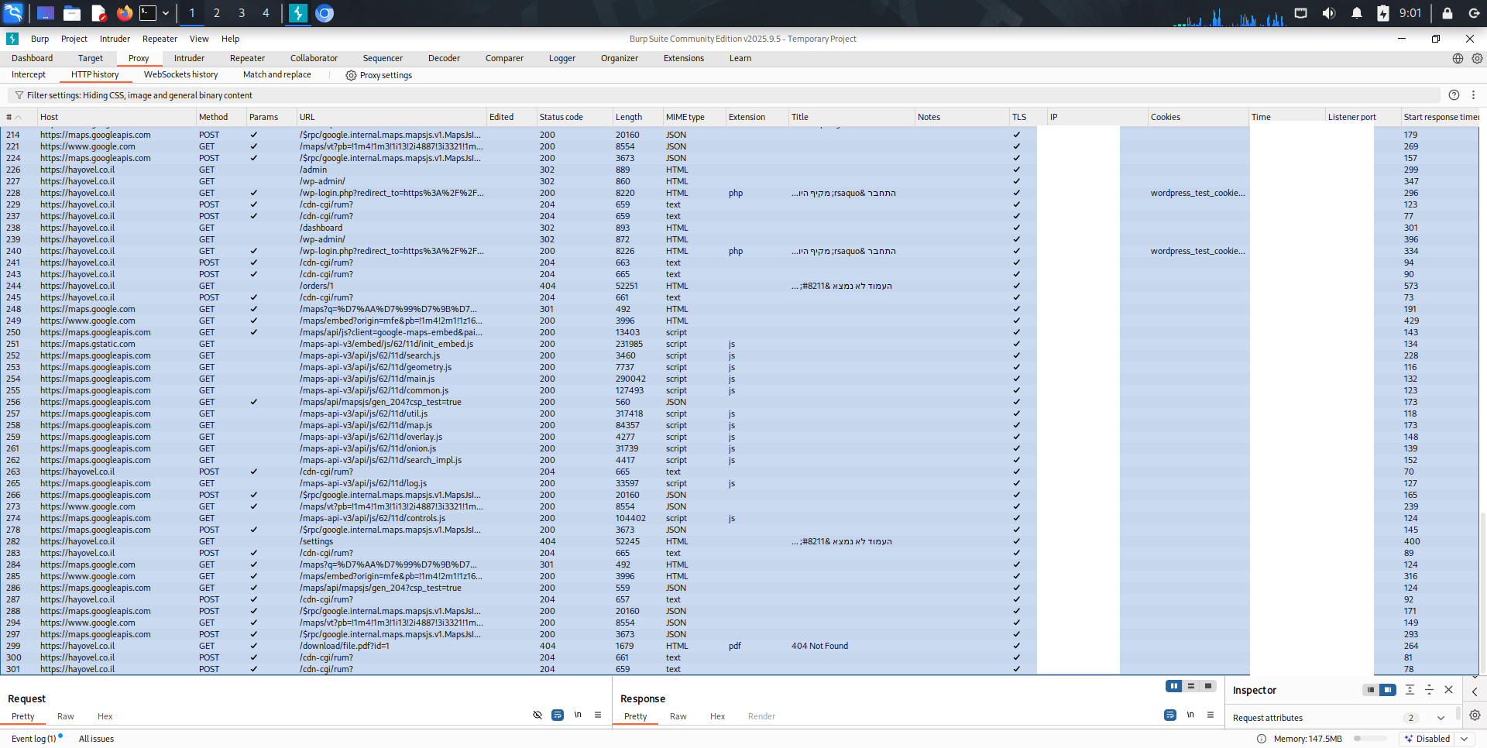The height and width of the screenshot is (748, 1487).
Task: Switch to the Collaborator tab
Action: (314, 58)
